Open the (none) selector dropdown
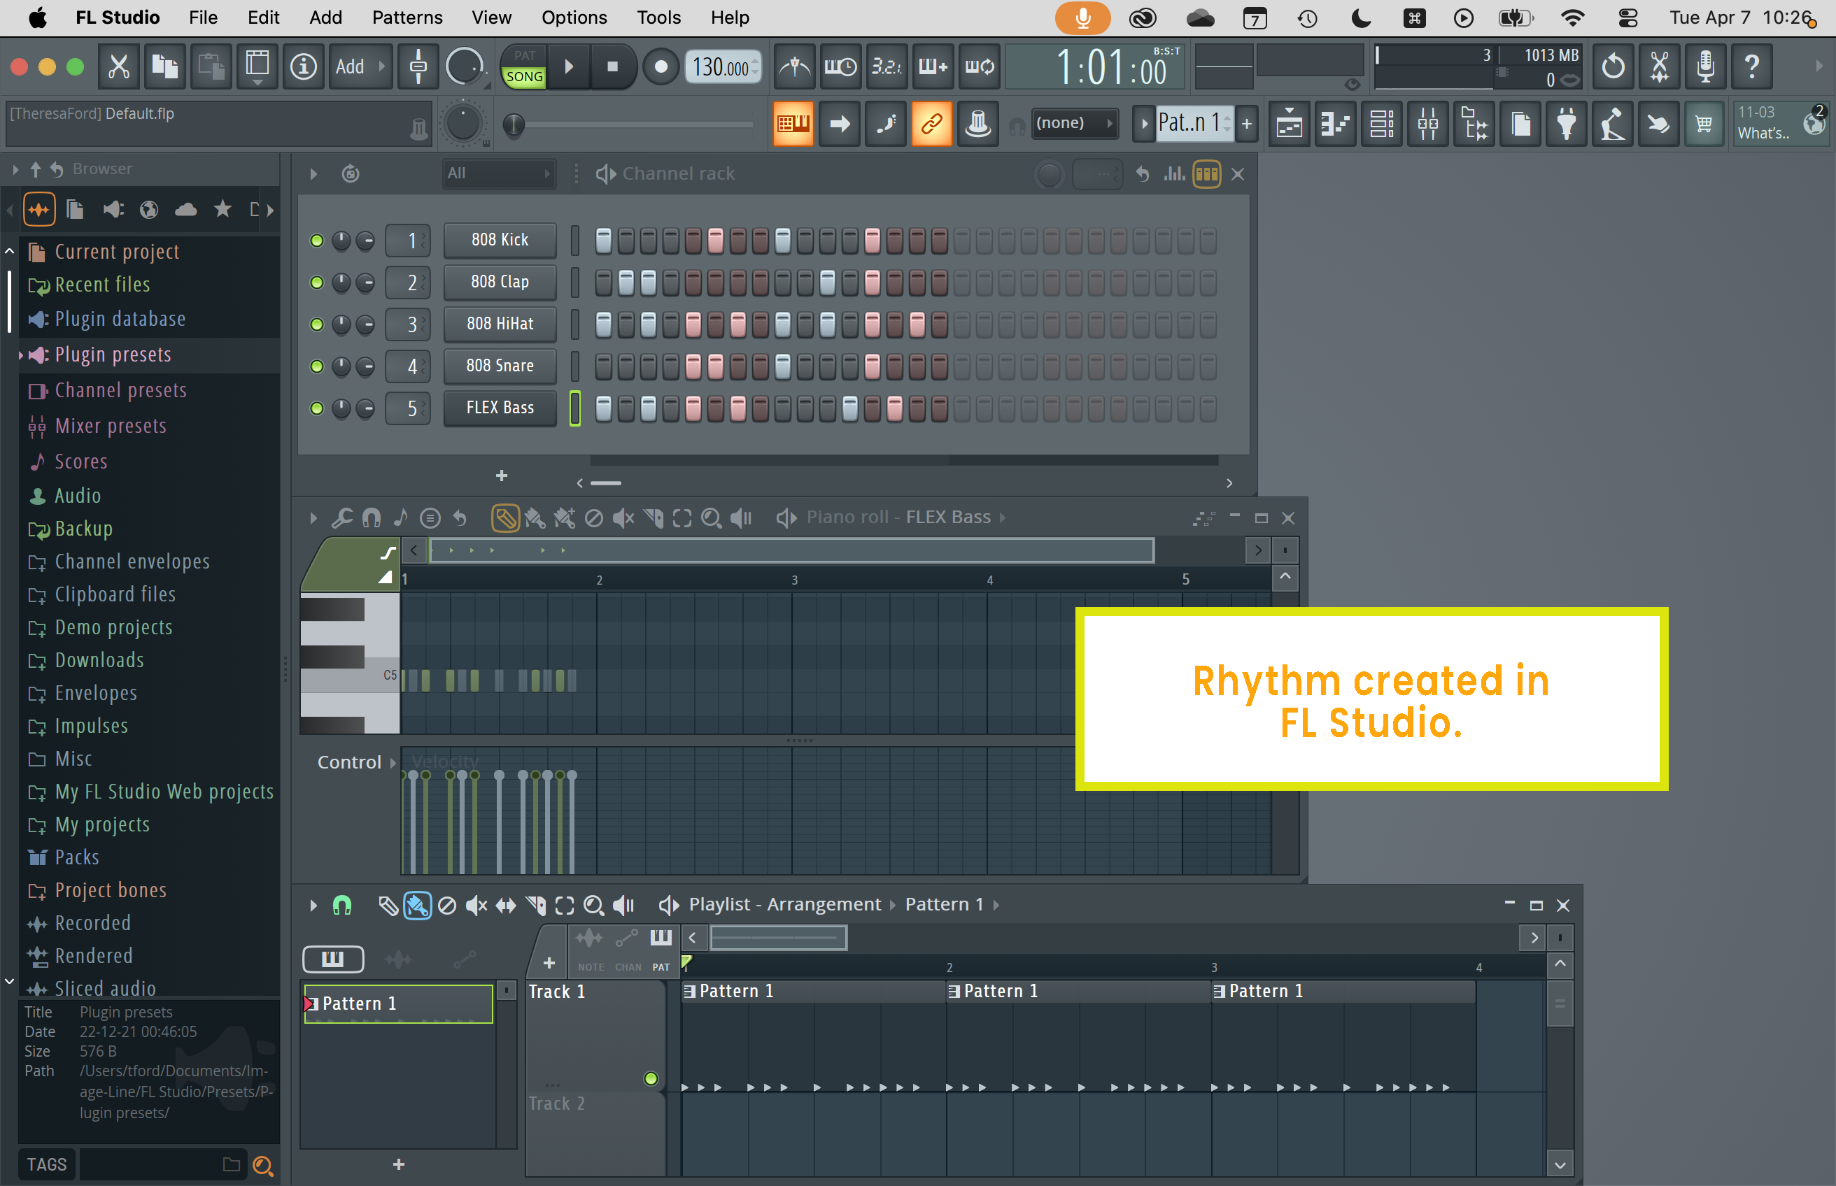1836x1186 pixels. click(x=1074, y=123)
